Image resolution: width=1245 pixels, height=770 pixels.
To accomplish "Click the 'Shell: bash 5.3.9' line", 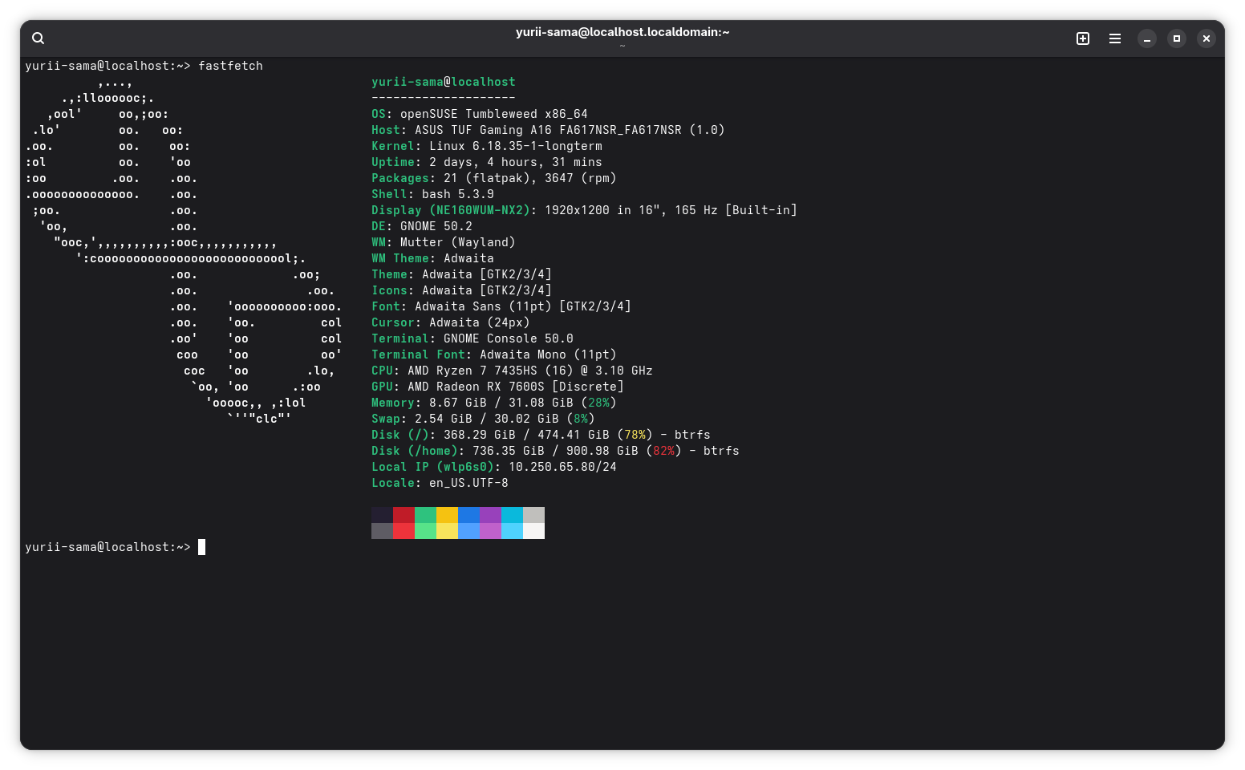I will click(x=432, y=194).
